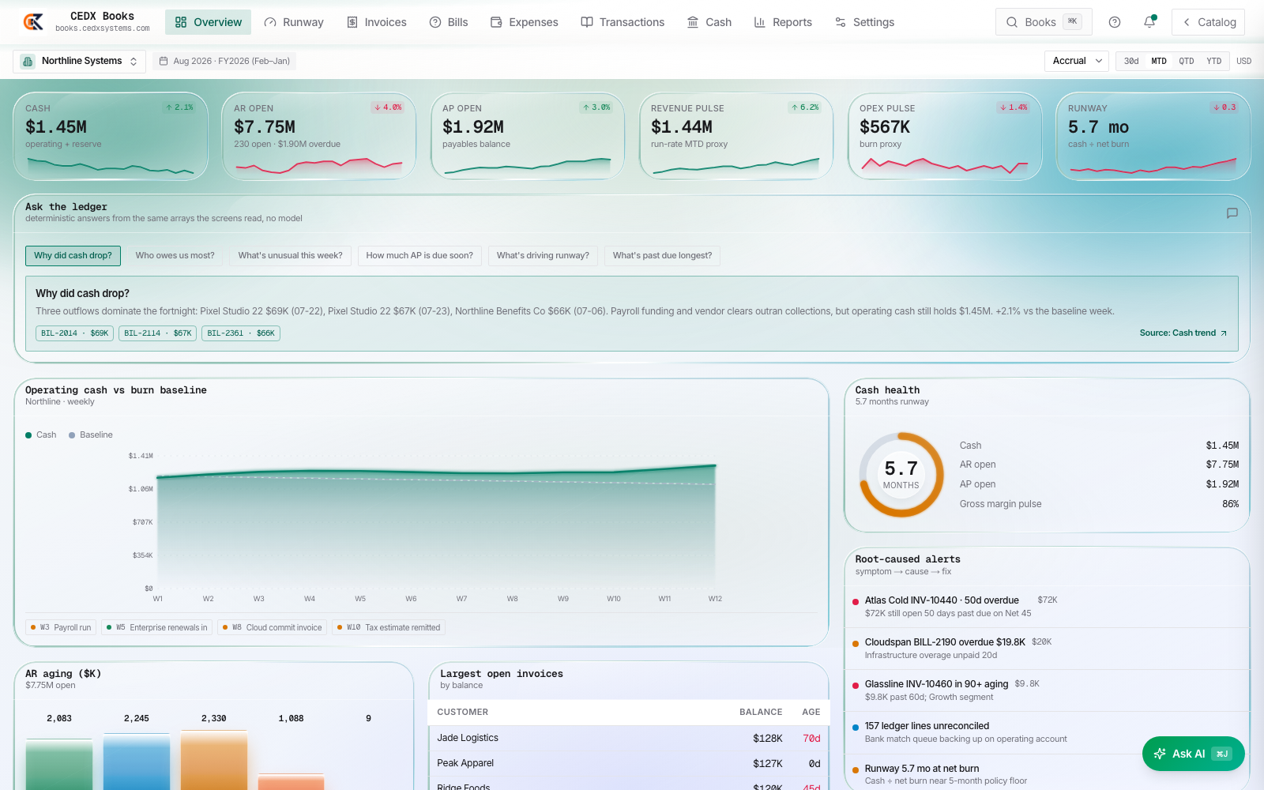Click the Bills icon in navigation

435,22
